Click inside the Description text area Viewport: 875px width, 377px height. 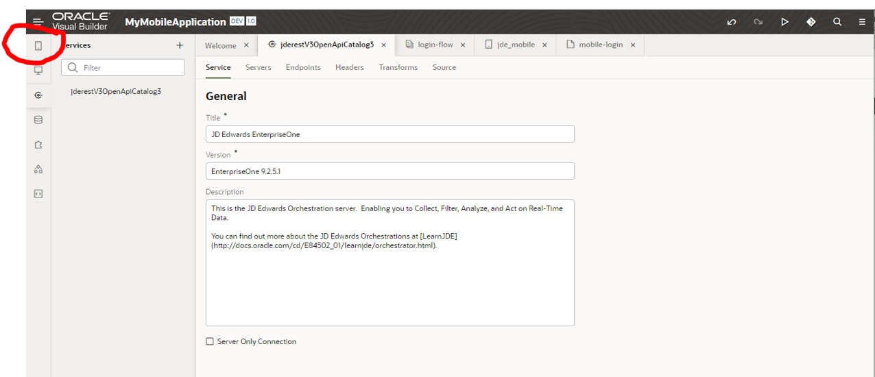click(x=390, y=263)
